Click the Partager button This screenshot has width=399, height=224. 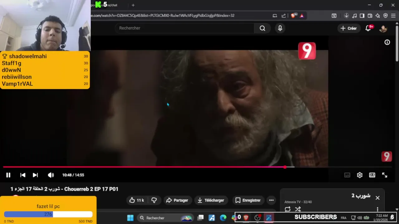click(177, 200)
